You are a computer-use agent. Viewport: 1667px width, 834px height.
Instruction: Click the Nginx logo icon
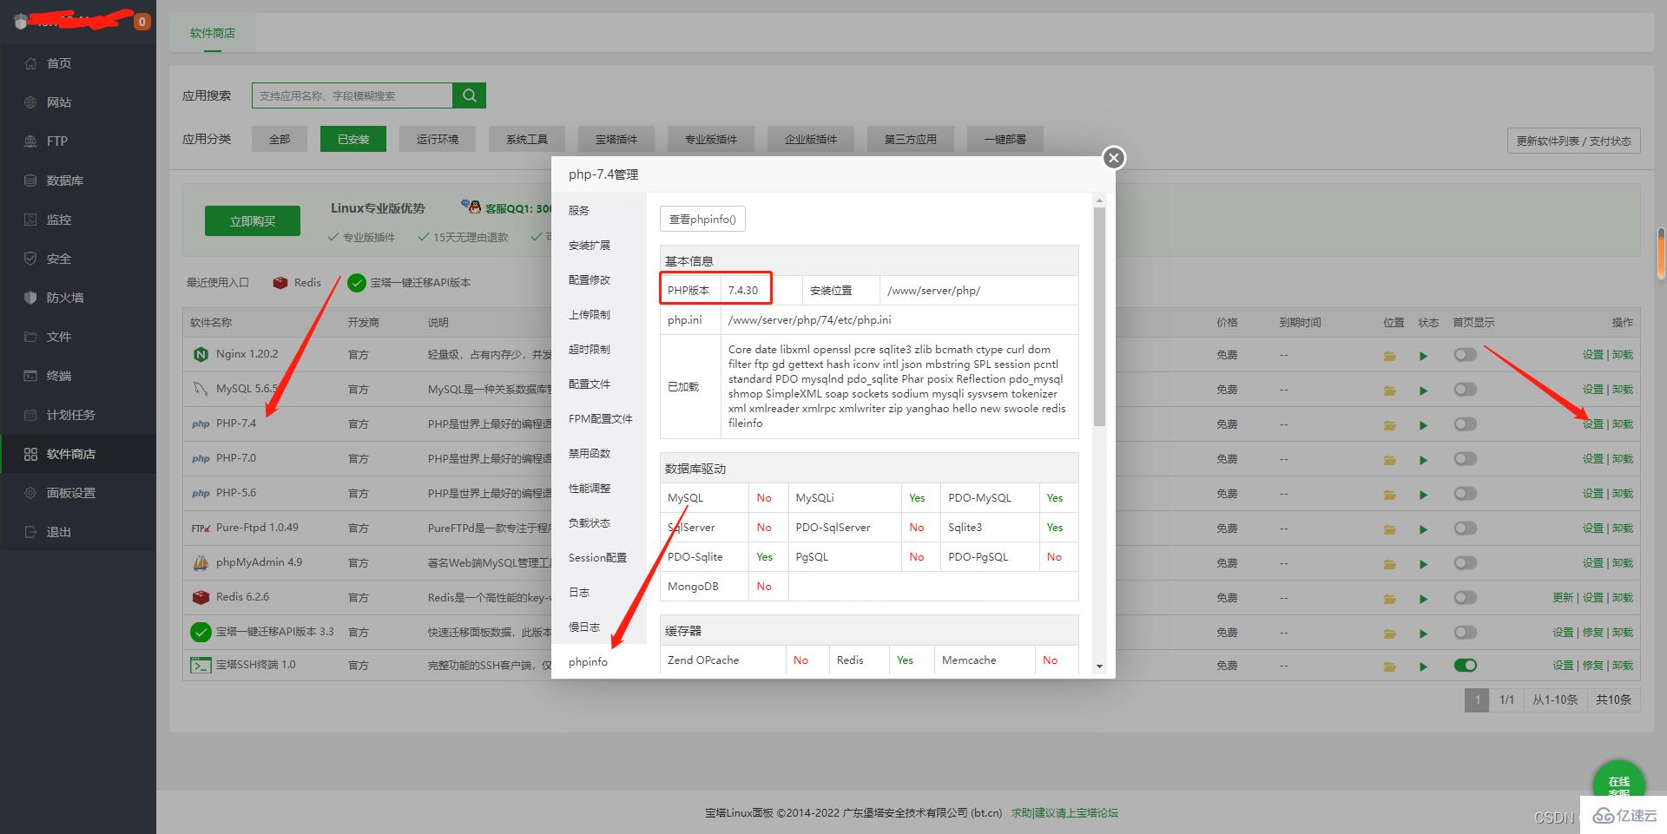click(x=201, y=354)
